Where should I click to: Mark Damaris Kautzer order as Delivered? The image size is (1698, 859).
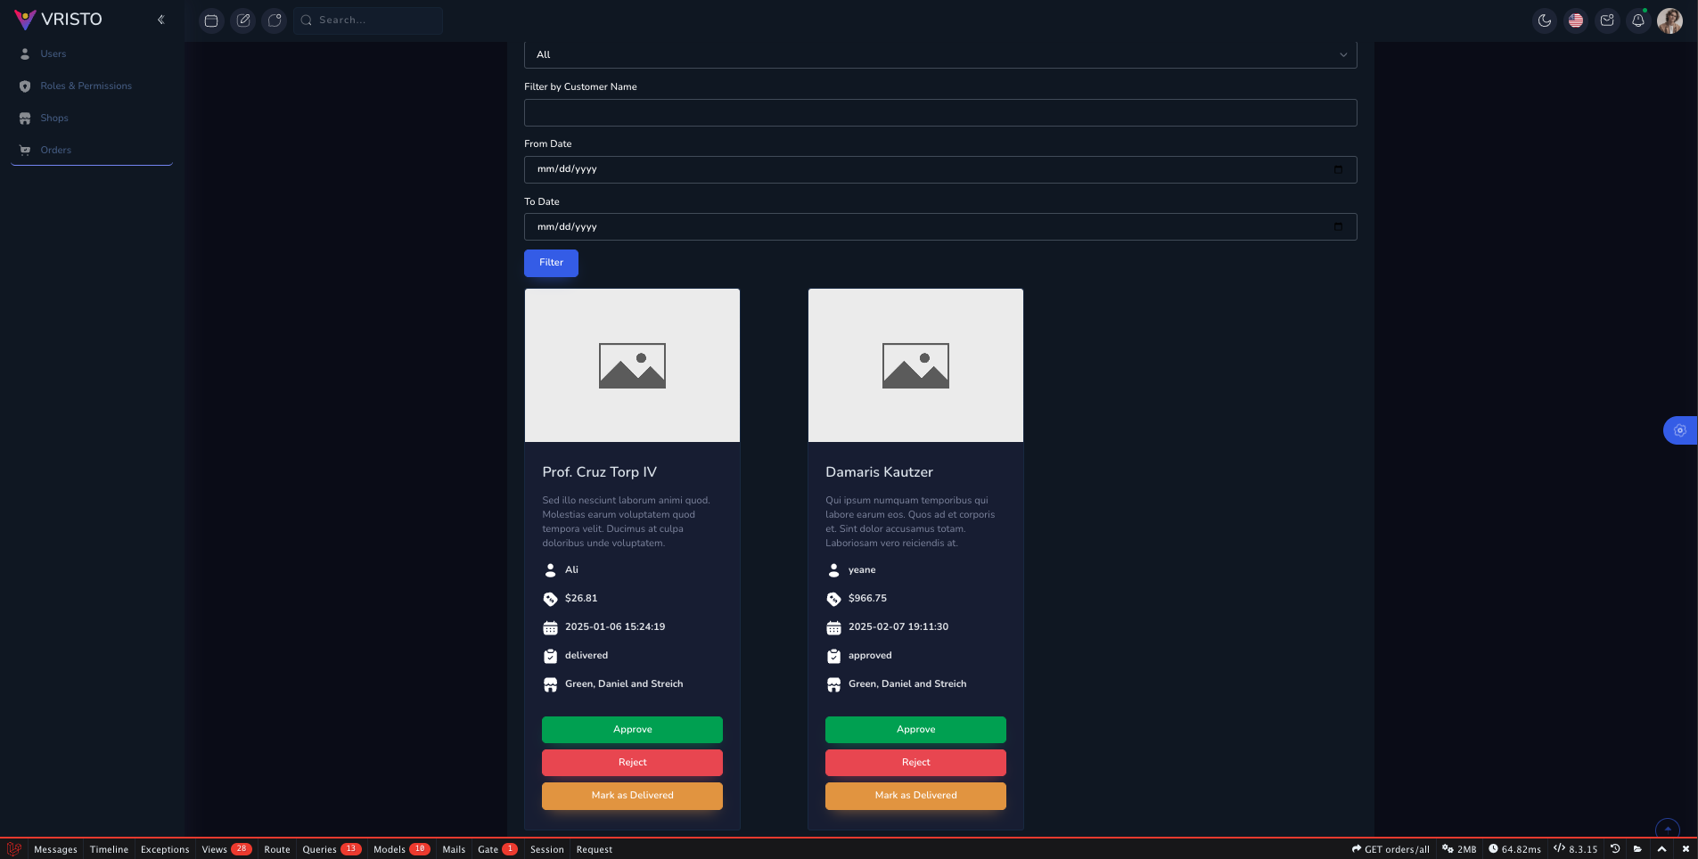[x=915, y=796]
